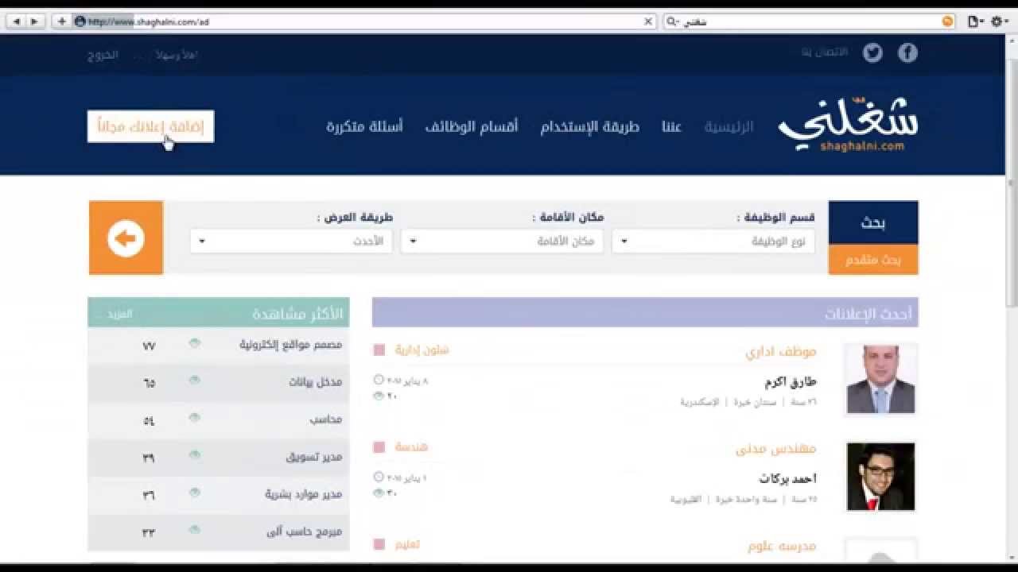Click the الخروج logout link
This screenshot has height=572, width=1018.
tap(103, 55)
